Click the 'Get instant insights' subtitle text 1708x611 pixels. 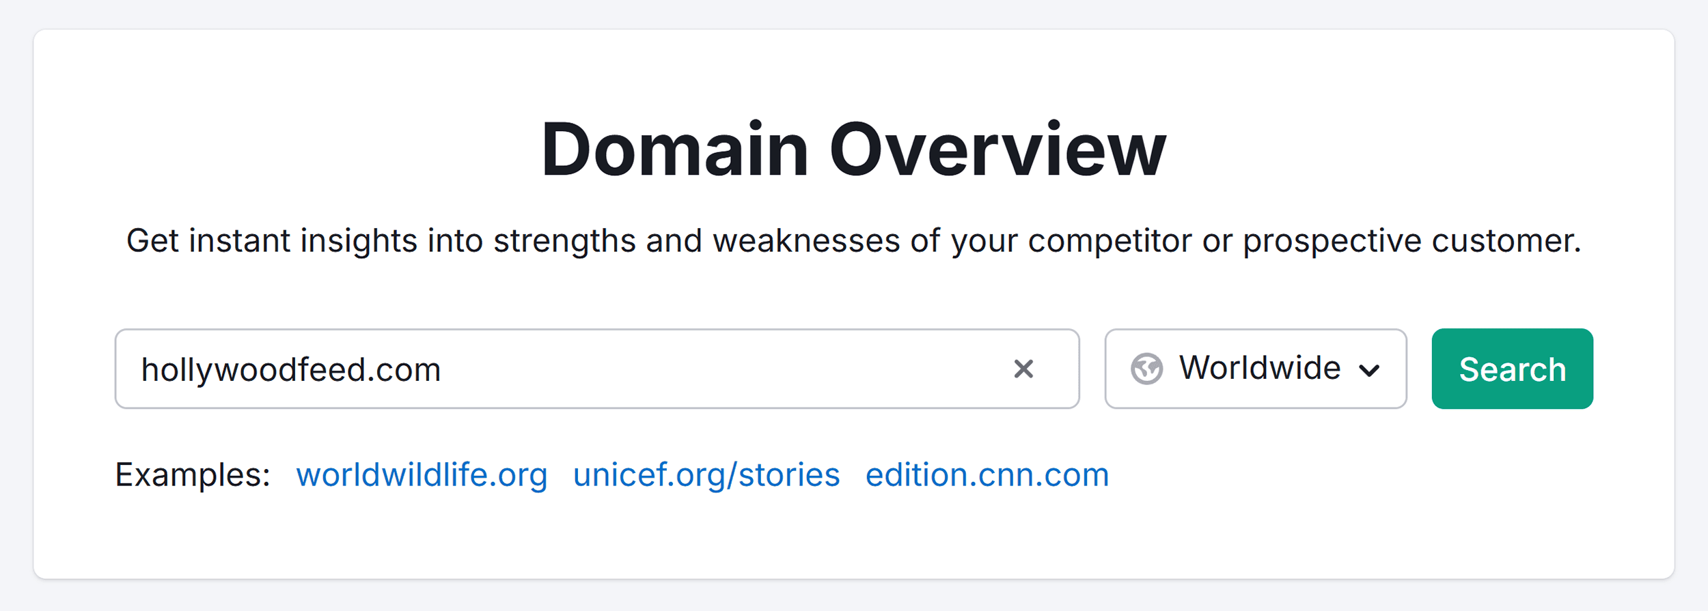tap(854, 241)
